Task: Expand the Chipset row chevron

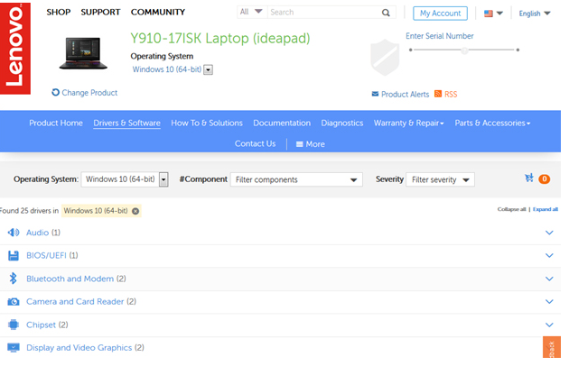Action: point(549,325)
